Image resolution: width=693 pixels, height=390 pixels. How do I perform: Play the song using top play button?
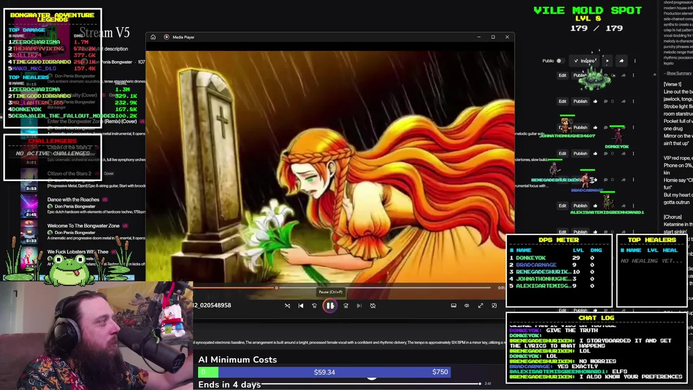click(x=607, y=61)
